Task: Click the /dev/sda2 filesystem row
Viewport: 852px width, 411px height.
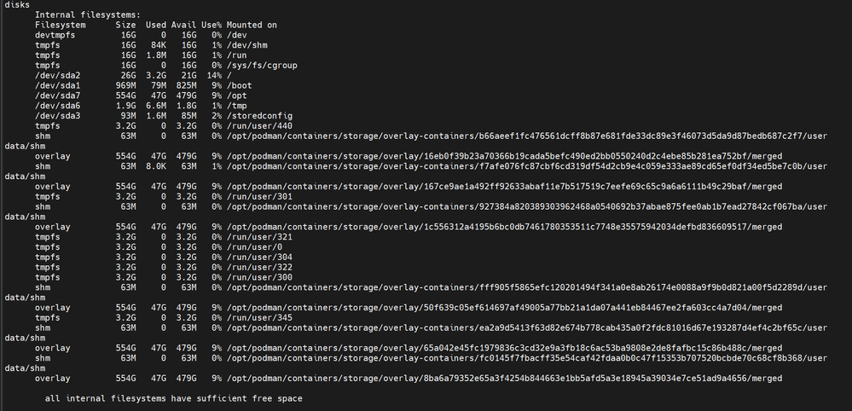Action: coord(135,76)
